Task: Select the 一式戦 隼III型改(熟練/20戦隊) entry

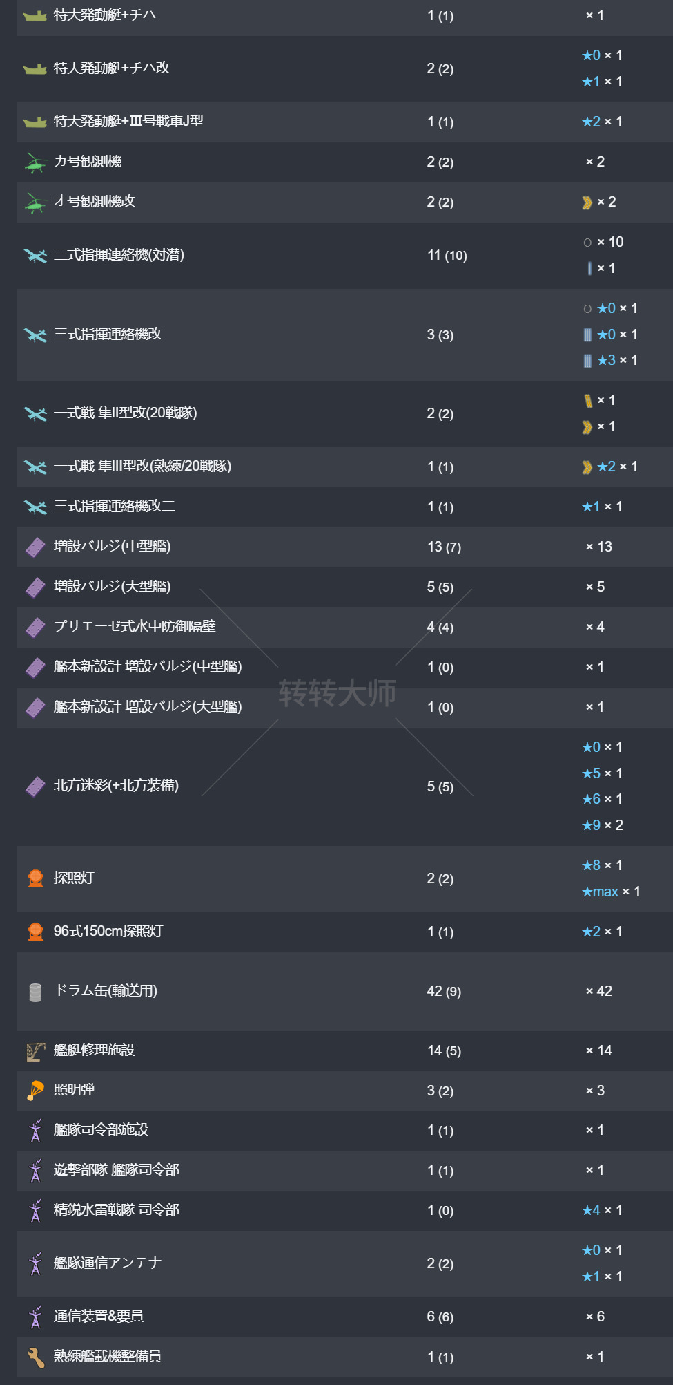Action: click(x=142, y=467)
